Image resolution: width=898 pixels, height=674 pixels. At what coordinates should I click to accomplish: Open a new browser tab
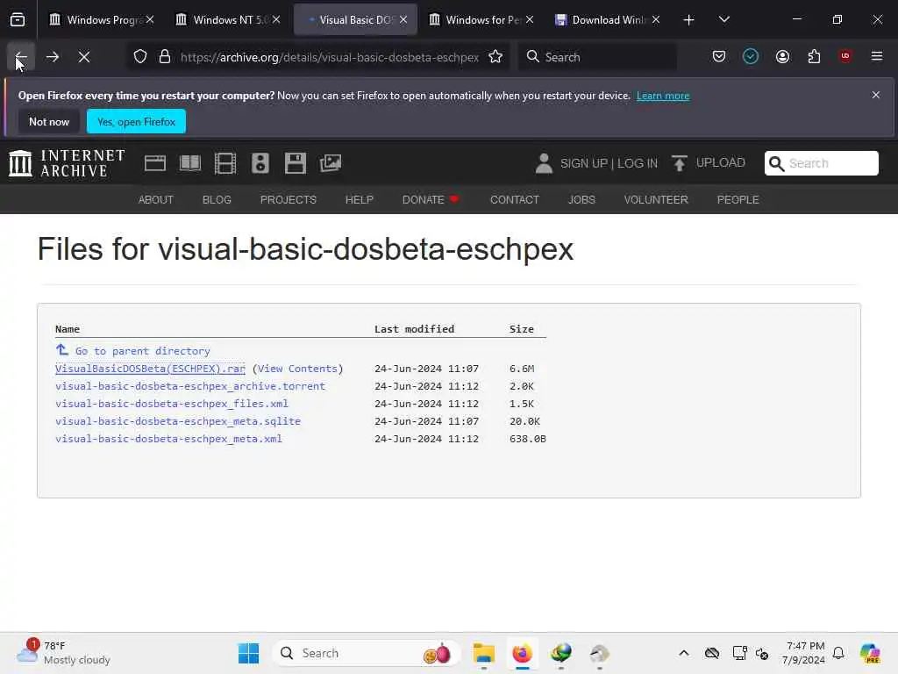(x=689, y=20)
